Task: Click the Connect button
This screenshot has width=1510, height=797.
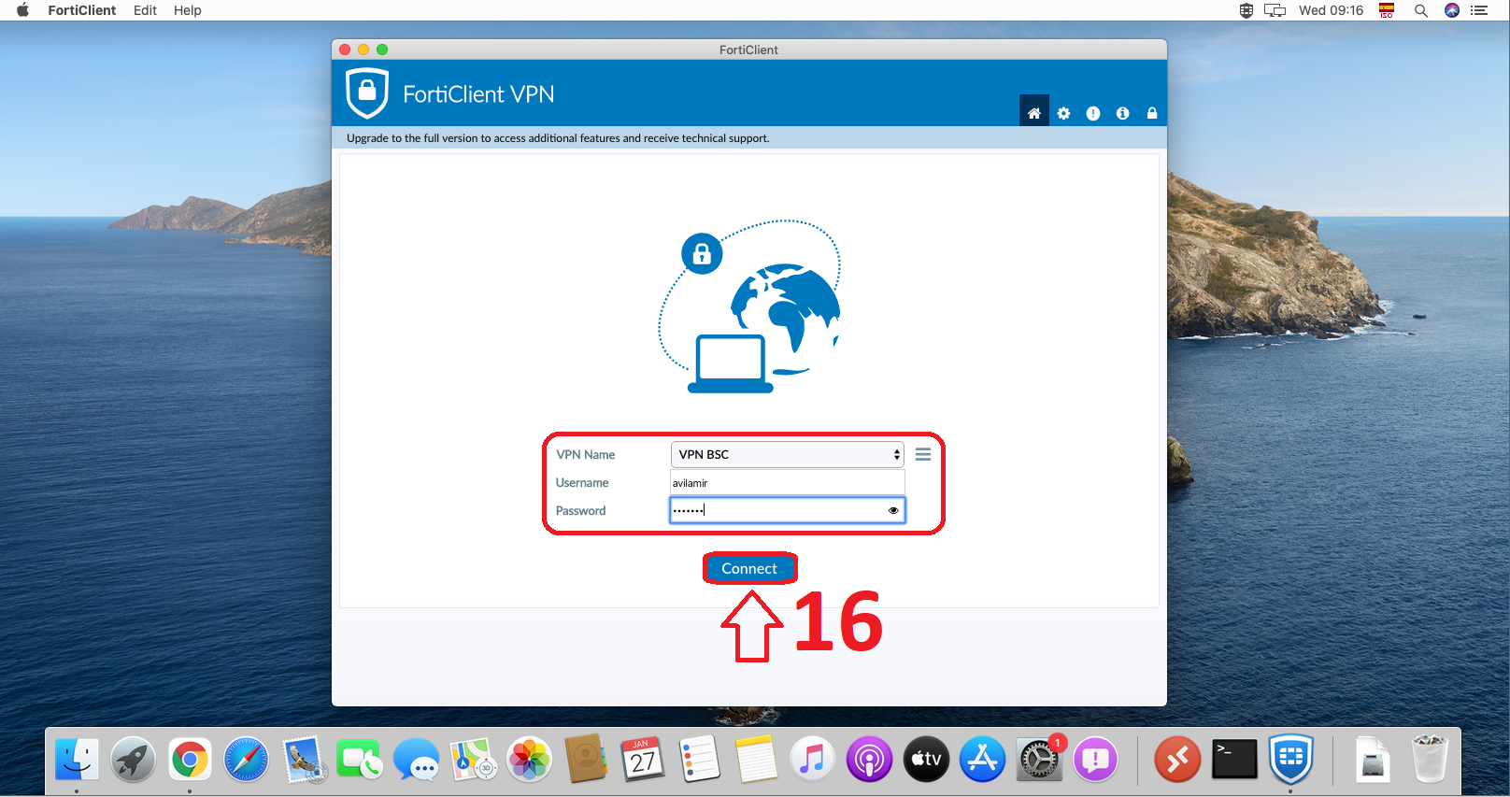Action: (x=749, y=568)
